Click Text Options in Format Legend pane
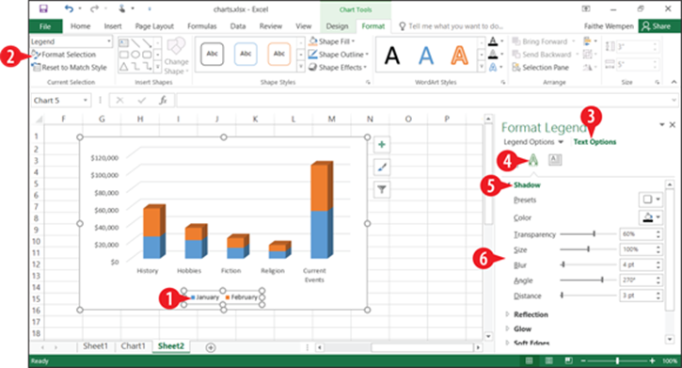Viewport: 682px width, 368px height. (x=595, y=142)
